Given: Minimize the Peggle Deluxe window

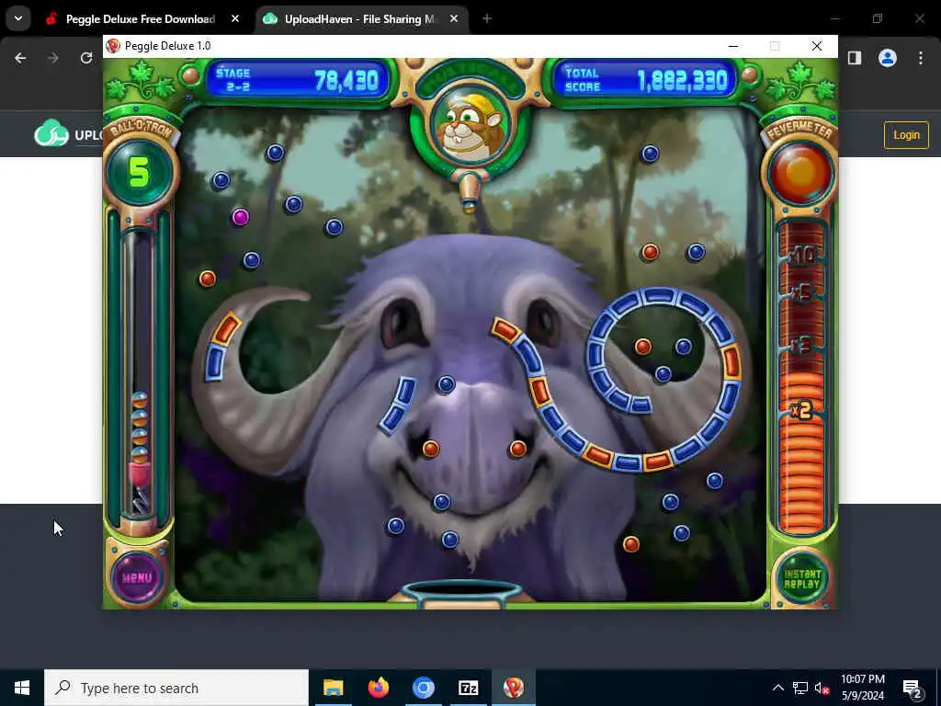Looking at the screenshot, I should 732,46.
